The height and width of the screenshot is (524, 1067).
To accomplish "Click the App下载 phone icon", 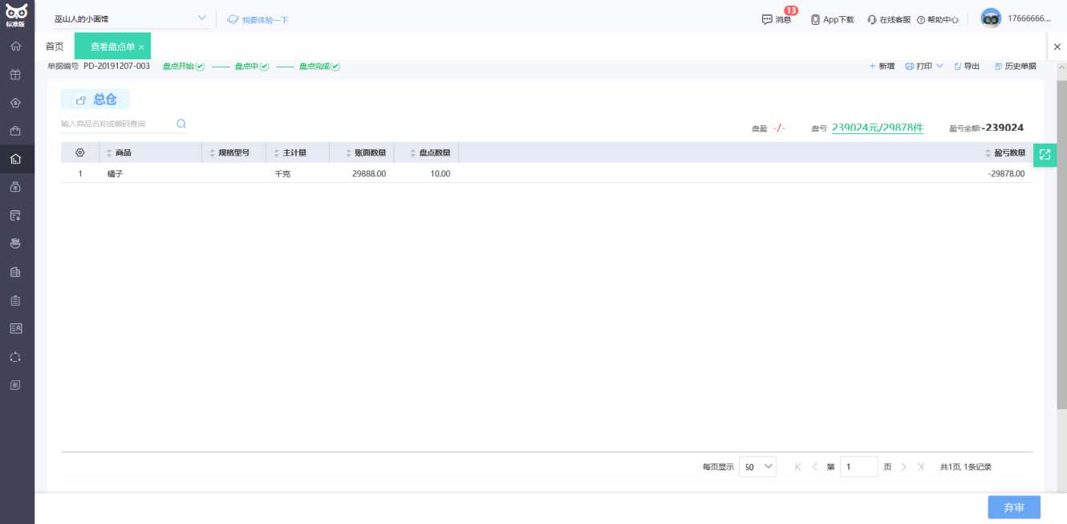I will (815, 19).
